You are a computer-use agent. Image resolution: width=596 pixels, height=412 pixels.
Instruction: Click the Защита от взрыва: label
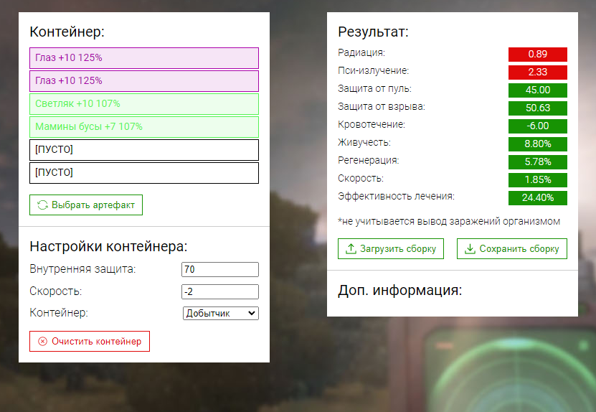pyautogui.click(x=382, y=106)
